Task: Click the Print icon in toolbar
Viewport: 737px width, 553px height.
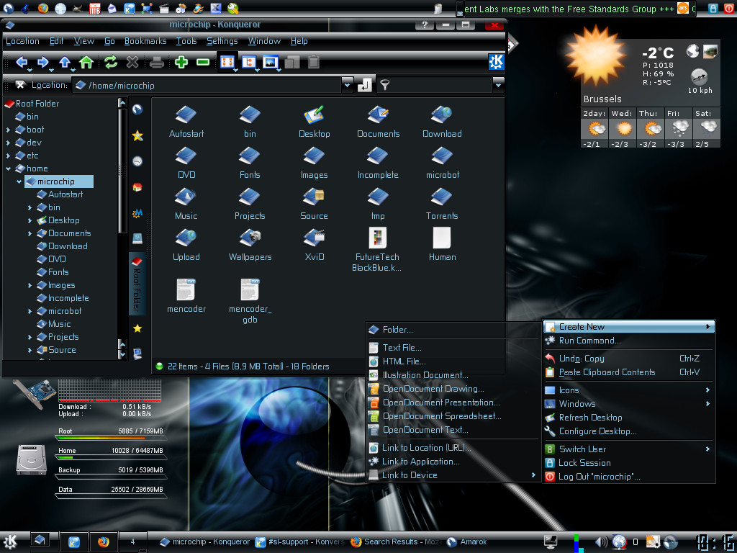Action: (x=156, y=62)
